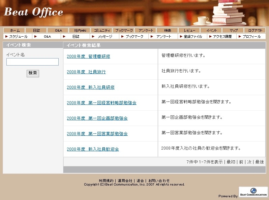The image size is (269, 200).
Task: Go to the 前 page
Action: coord(241,162)
